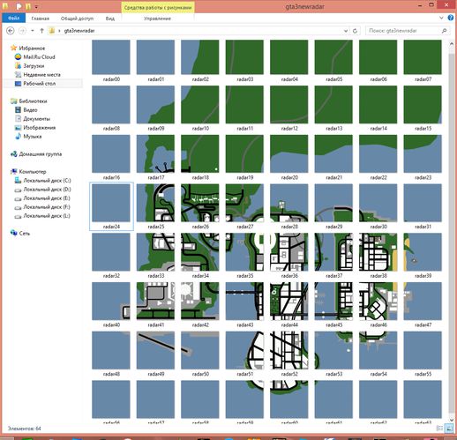Switch to large thumbnails view icon
Screen dimensions: 457x440
click(x=449, y=429)
